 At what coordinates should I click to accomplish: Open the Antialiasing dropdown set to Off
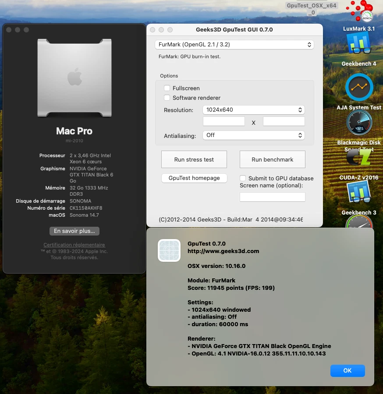253,135
